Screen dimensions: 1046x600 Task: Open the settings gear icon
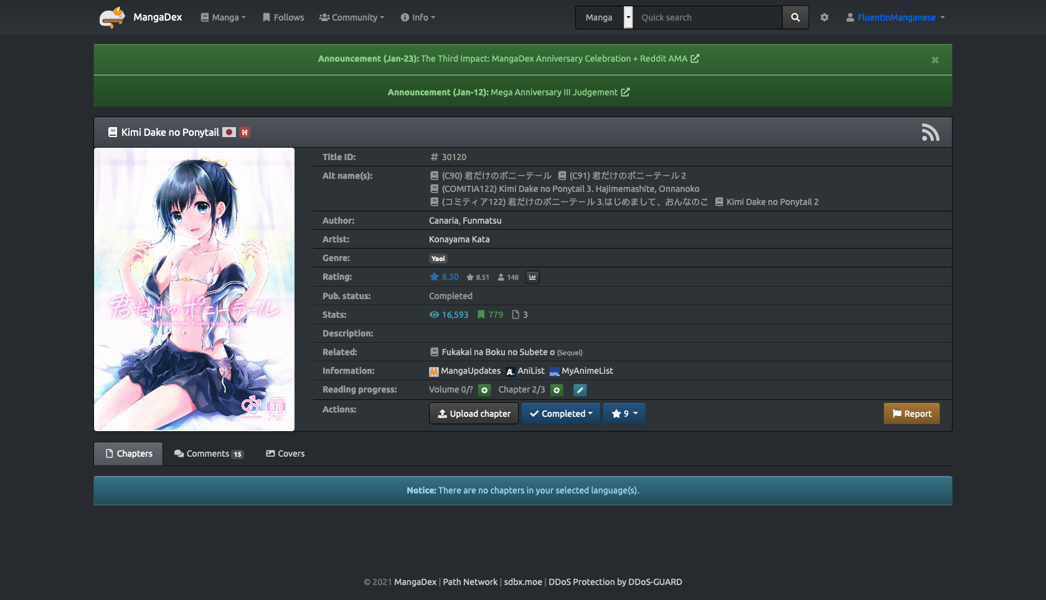coord(824,17)
